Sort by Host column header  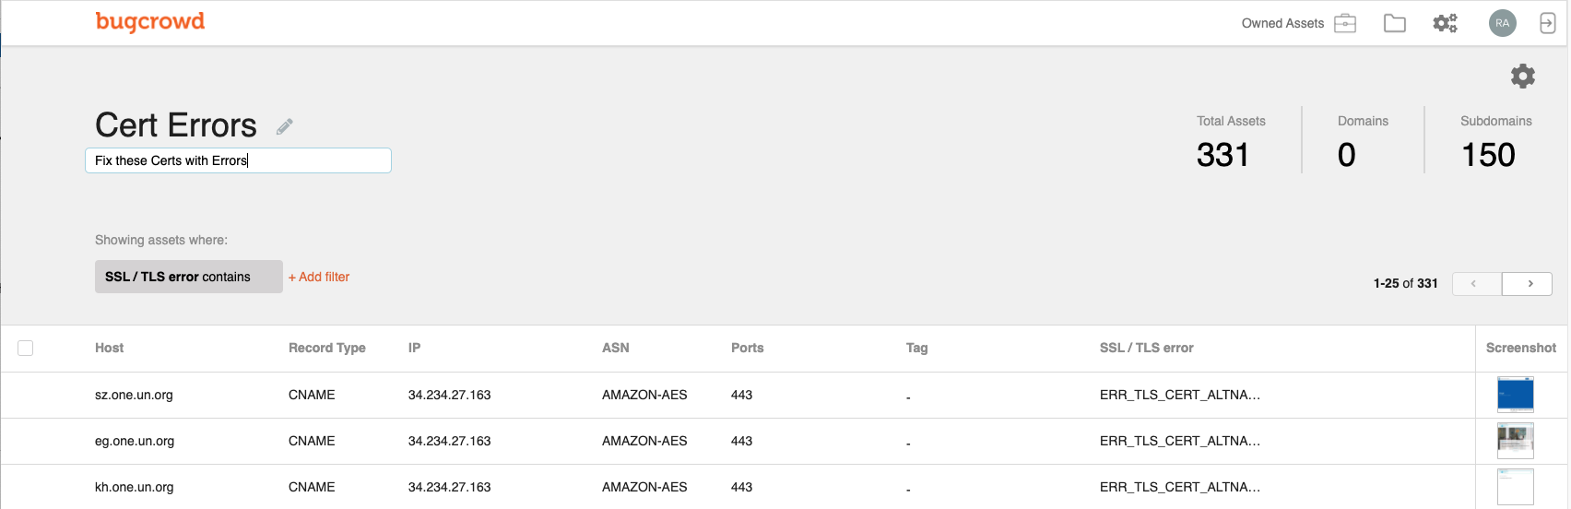[109, 348]
